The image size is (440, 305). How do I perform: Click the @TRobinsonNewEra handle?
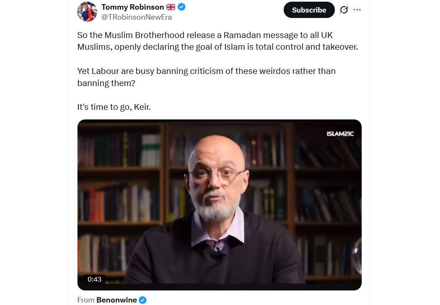137,17
